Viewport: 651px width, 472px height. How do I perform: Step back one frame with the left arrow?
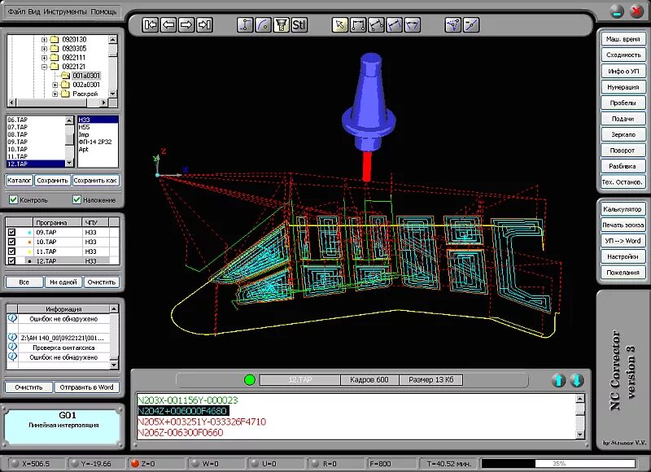pos(168,25)
